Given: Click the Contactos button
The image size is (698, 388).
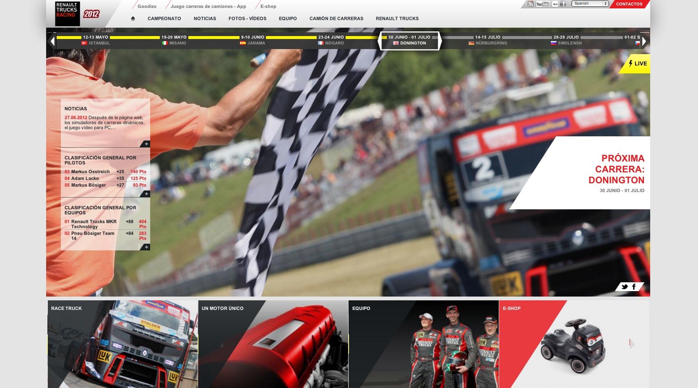Looking at the screenshot, I should [629, 4].
